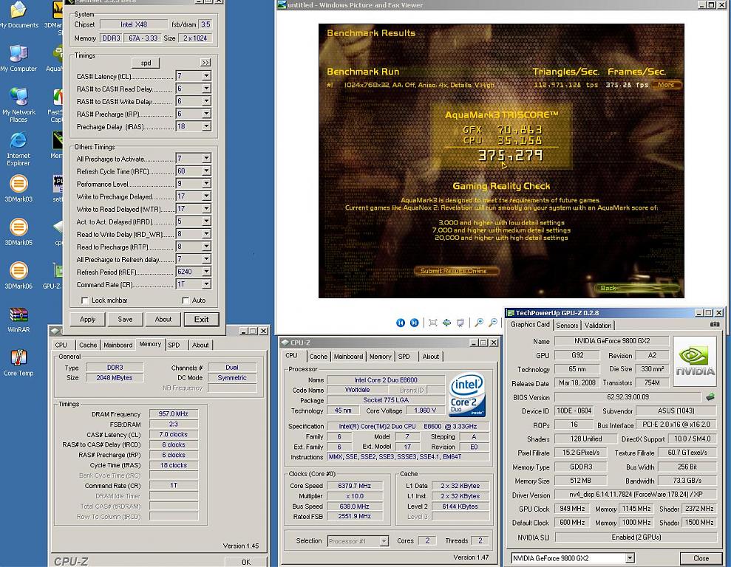The width and height of the screenshot is (731, 567).
Task: Click Core Voltage 1.960 V value
Action: coord(425,410)
